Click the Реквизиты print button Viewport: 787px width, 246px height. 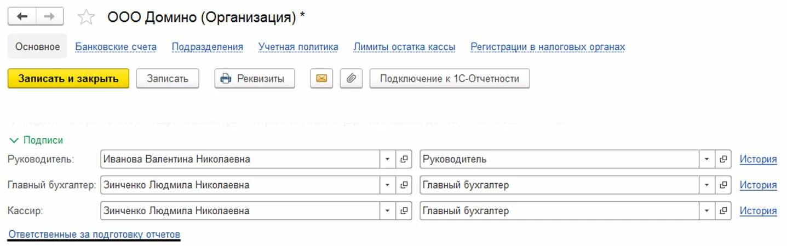click(255, 79)
